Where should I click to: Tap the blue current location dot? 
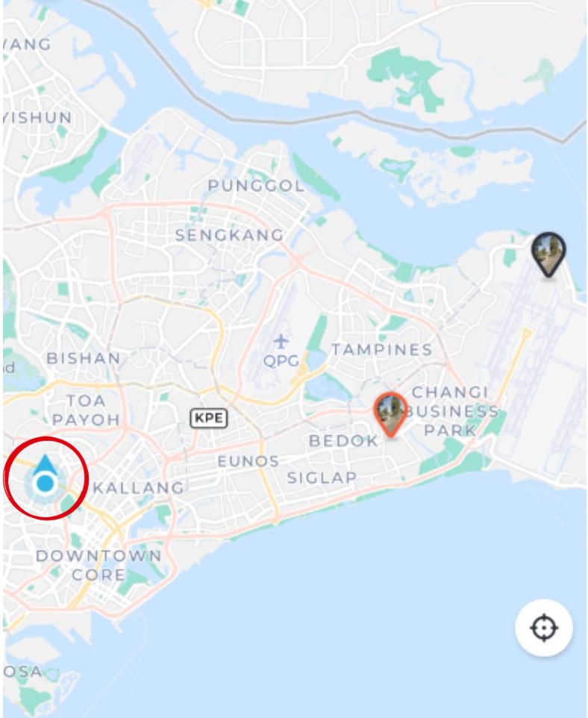pos(46,483)
